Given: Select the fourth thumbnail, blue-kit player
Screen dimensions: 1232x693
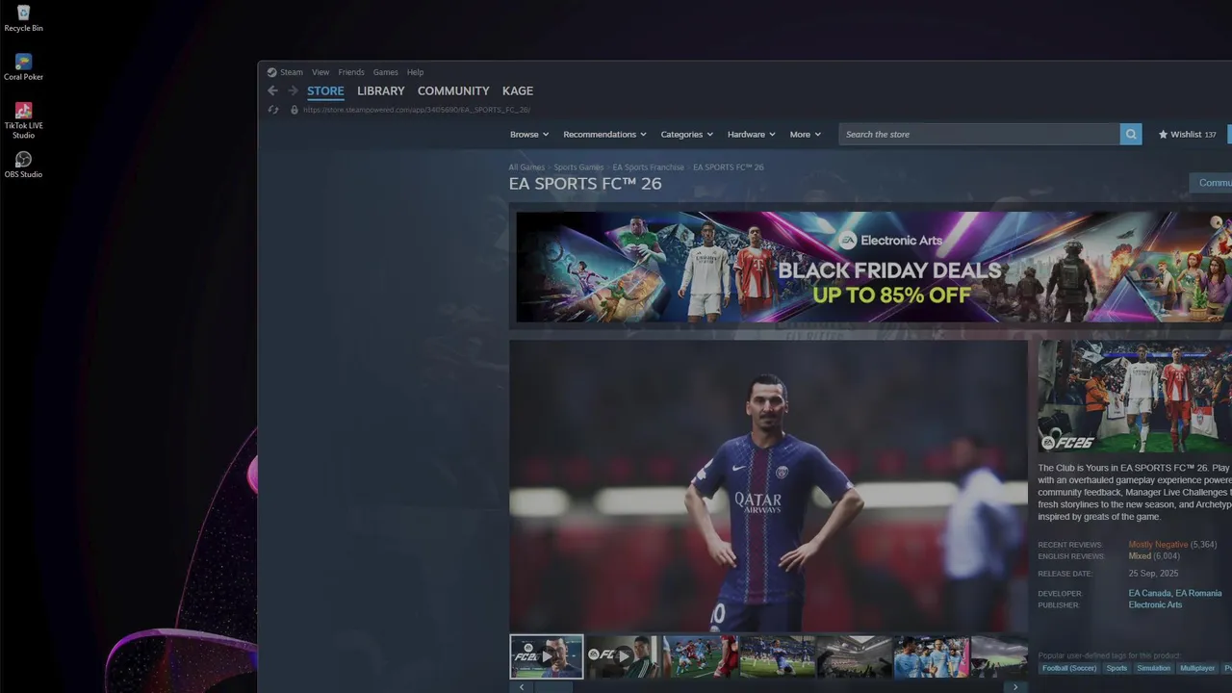Looking at the screenshot, I should (777, 656).
